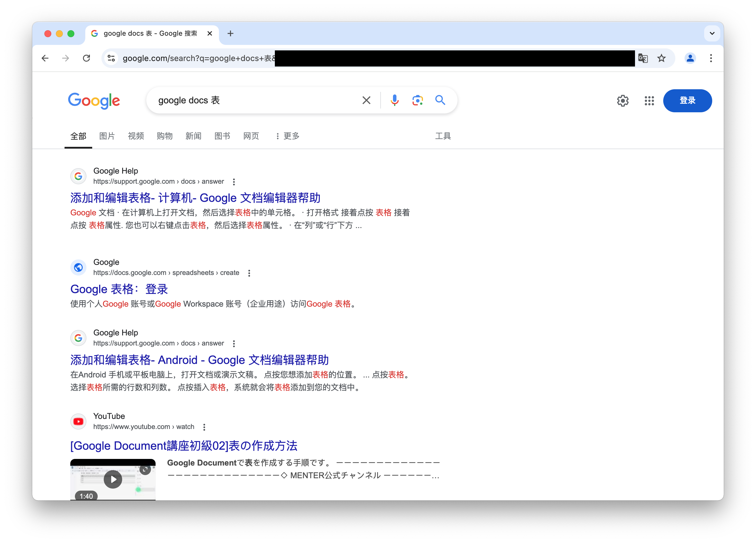Open the tab search dropdown chevron
This screenshot has height=543, width=756.
pyautogui.click(x=712, y=33)
